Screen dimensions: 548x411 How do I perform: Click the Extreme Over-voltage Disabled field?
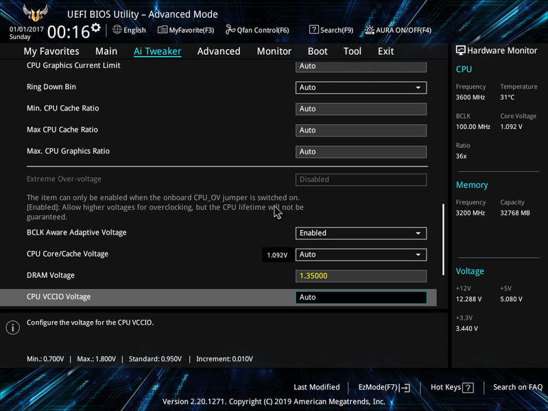pos(361,180)
